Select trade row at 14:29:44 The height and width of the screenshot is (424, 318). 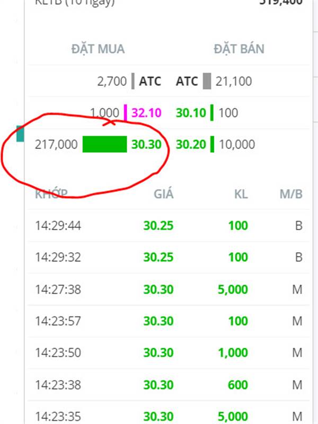click(x=169, y=226)
